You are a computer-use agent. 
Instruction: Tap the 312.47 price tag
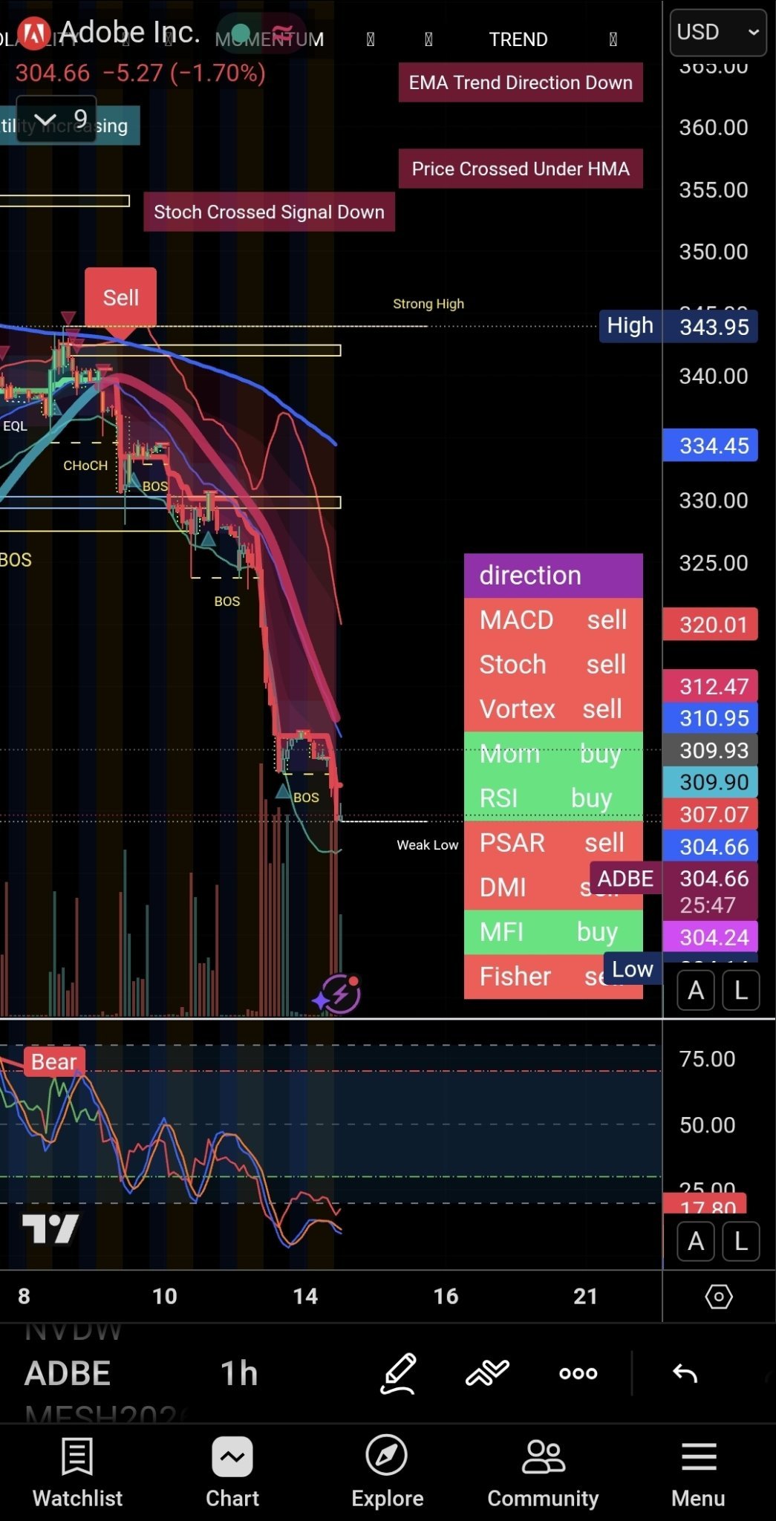pos(710,686)
